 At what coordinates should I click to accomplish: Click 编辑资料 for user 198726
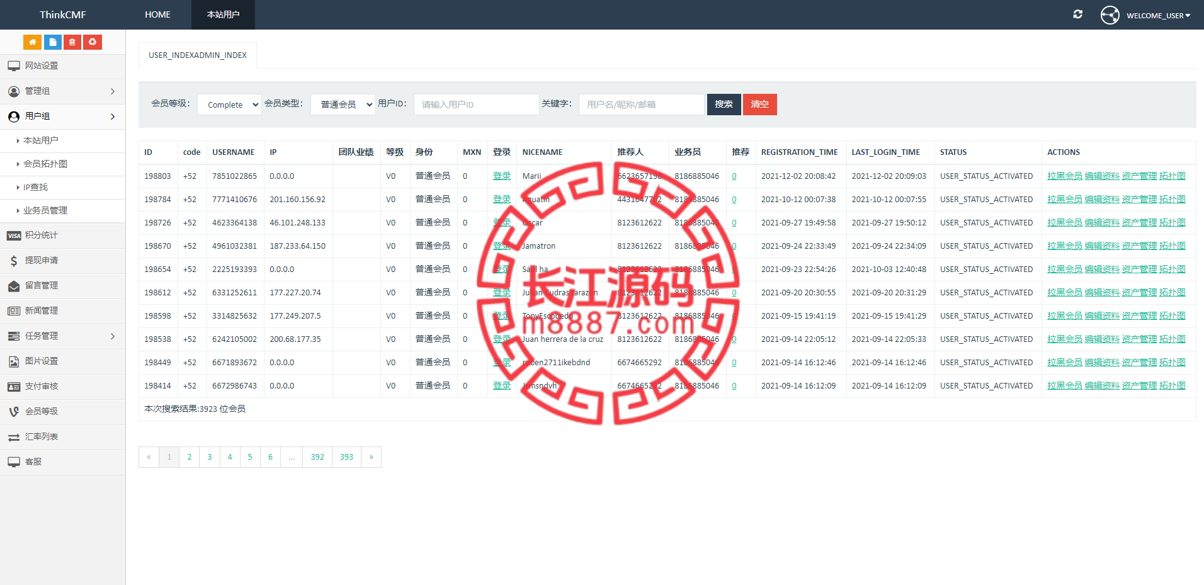click(x=1101, y=223)
